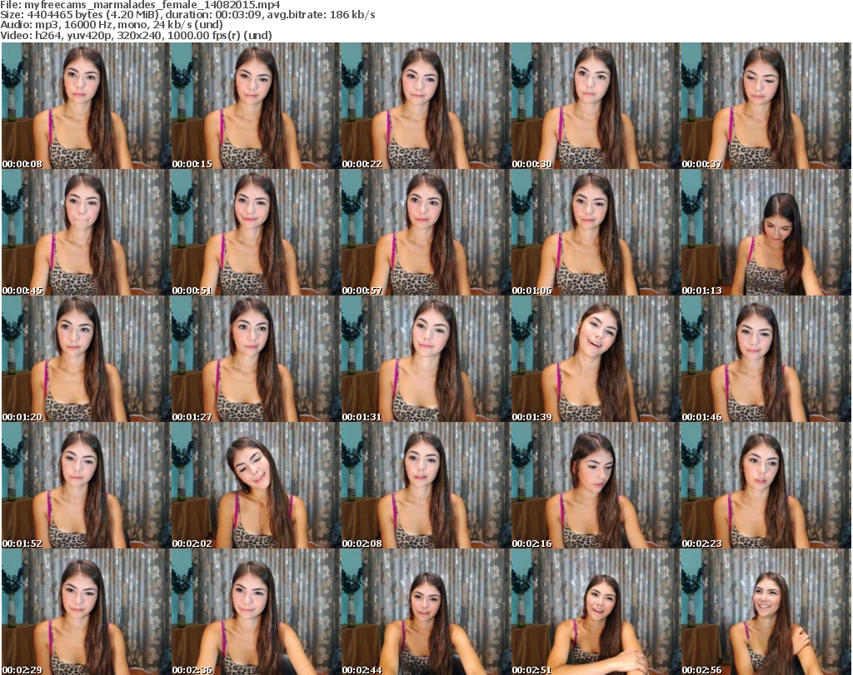Screen dimensions: 853x675
Task: Click the 'Size: 4404465 bytes' info line
Action: point(187,15)
